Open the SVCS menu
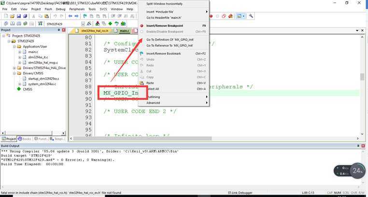The height and width of the screenshot is (197, 368). point(103,9)
